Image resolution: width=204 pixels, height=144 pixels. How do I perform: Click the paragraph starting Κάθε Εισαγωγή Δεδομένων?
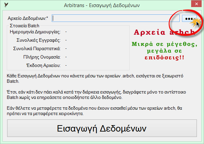coord(95,78)
